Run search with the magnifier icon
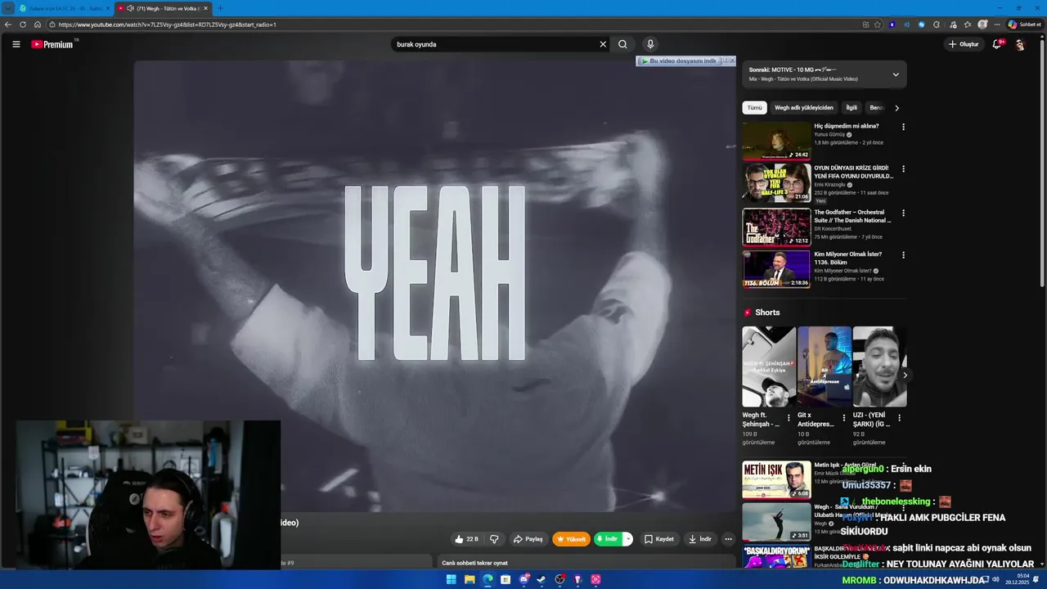 tap(622, 44)
